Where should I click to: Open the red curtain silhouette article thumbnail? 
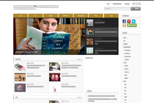55,77
